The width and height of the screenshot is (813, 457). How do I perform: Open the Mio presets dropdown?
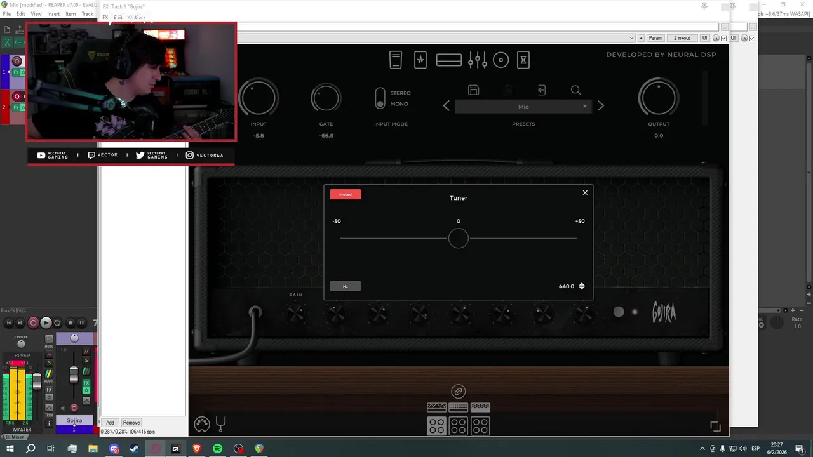point(523,107)
